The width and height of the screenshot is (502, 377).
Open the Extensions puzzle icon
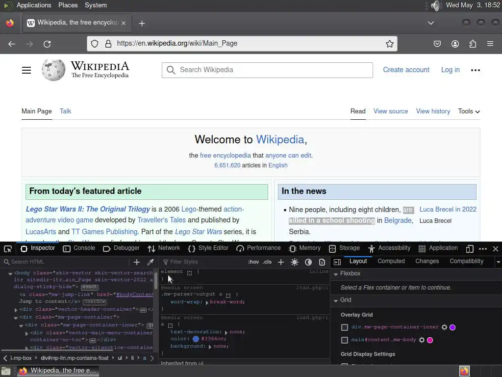pos(473,44)
